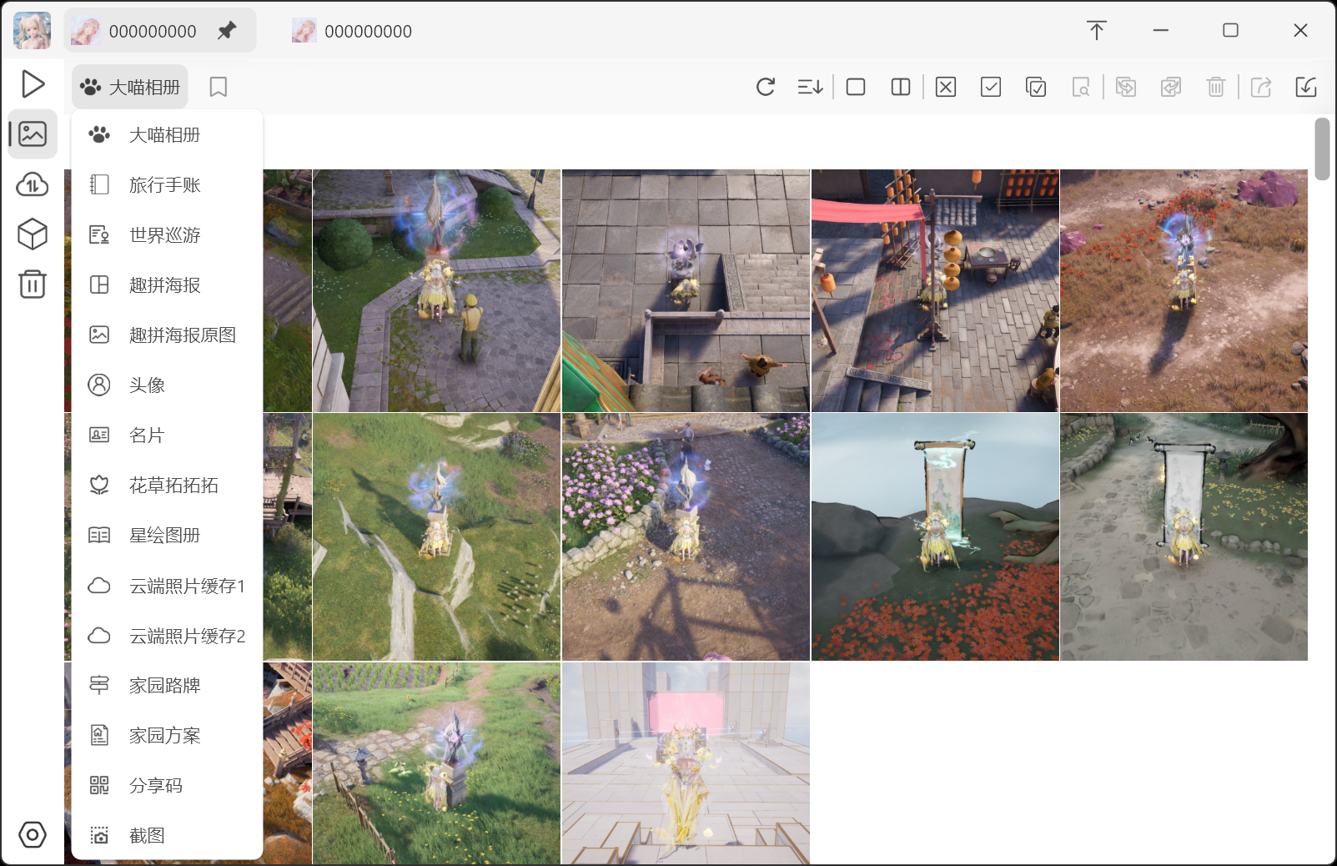This screenshot has width=1337, height=866.
Task: Click the play triangle in the sidebar
Action: point(33,83)
